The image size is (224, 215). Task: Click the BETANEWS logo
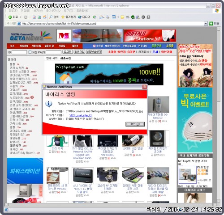[31, 36]
